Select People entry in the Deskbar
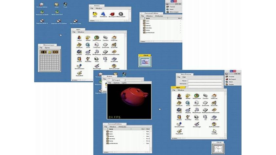 click(231, 85)
